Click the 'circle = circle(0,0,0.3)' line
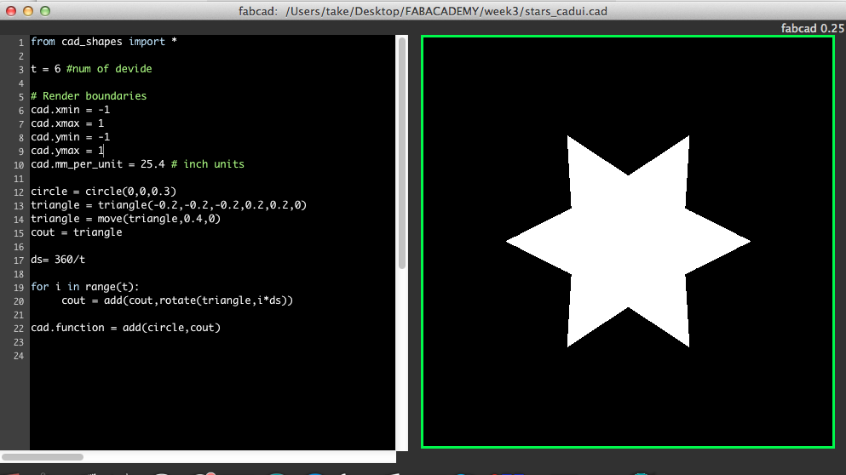Screen dimensions: 846x475 tap(104, 192)
